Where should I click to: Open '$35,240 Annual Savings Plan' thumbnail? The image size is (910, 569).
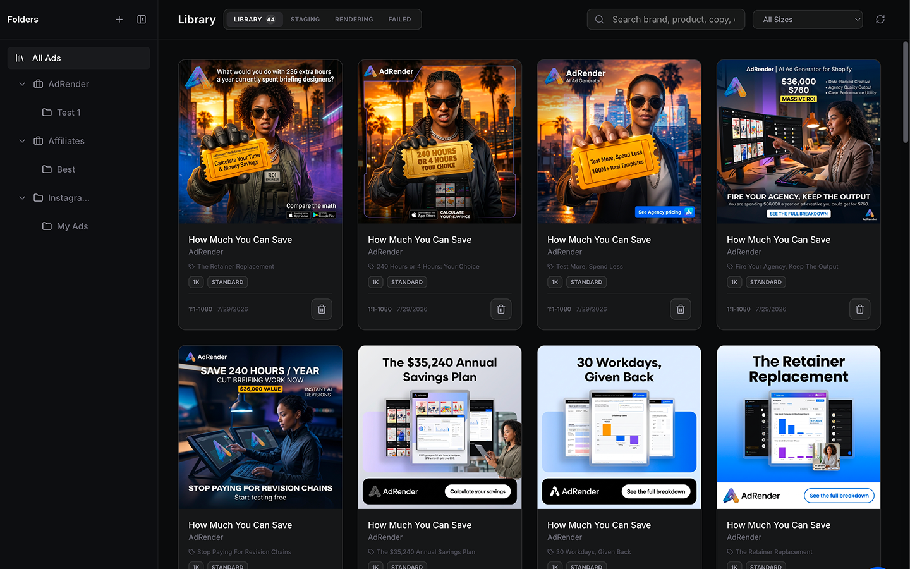[440, 427]
